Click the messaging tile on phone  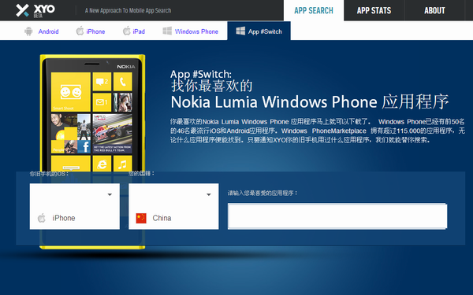102,82
